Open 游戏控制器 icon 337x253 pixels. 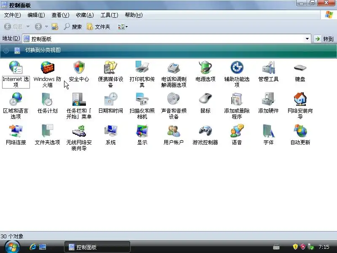pos(205,131)
